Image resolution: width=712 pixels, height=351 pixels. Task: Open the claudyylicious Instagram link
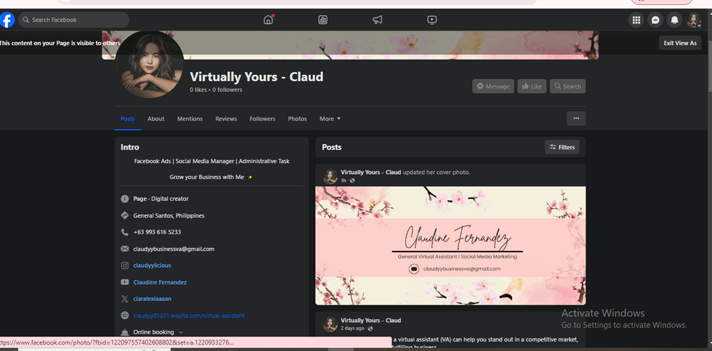tap(152, 265)
